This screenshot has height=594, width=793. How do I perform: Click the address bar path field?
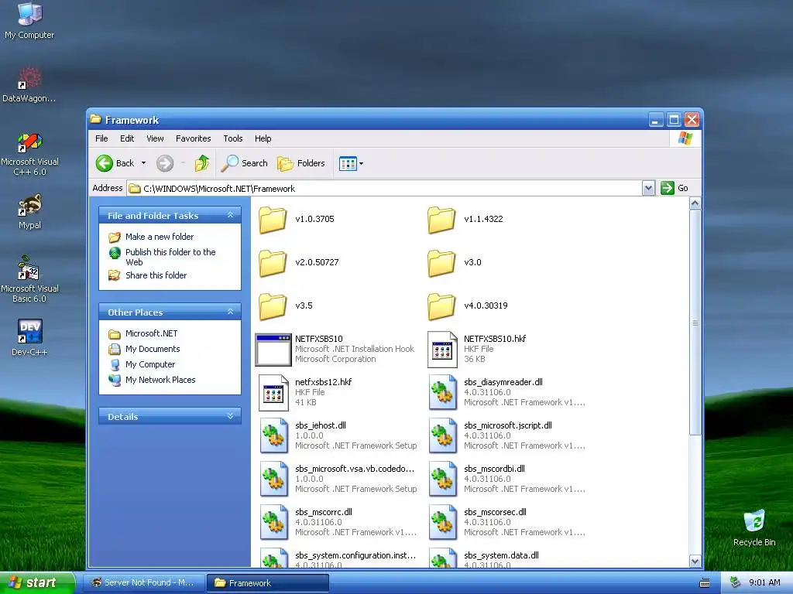[384, 189]
